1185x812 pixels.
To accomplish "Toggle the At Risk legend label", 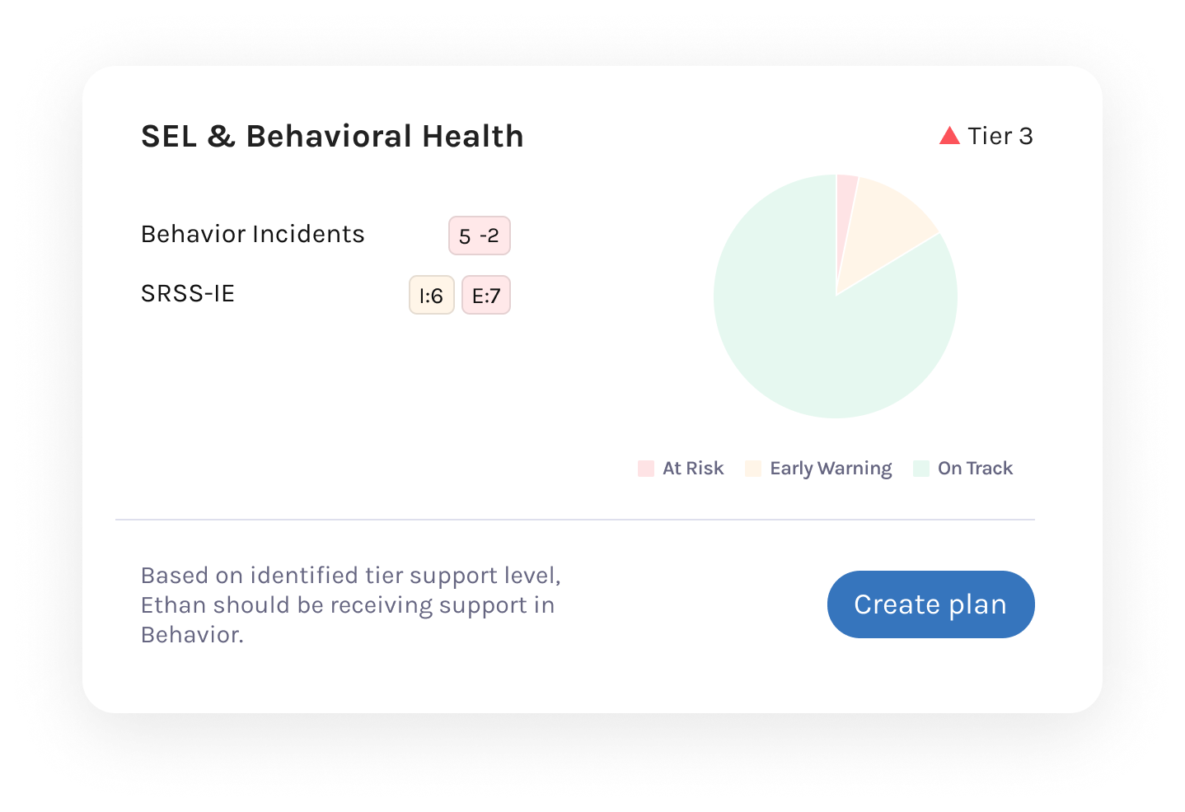I will tap(693, 469).
